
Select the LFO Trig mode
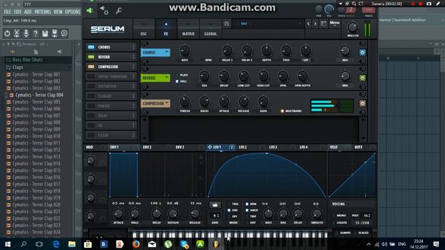coord(229,203)
